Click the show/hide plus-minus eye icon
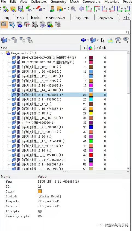Screen dimensions: 132x231 [118, 40]
